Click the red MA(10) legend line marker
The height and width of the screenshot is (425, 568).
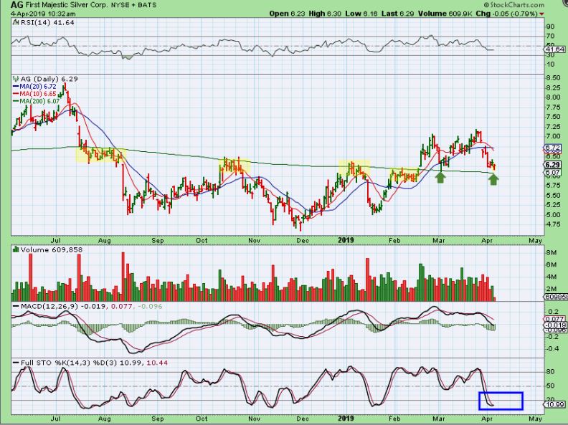(x=16, y=94)
